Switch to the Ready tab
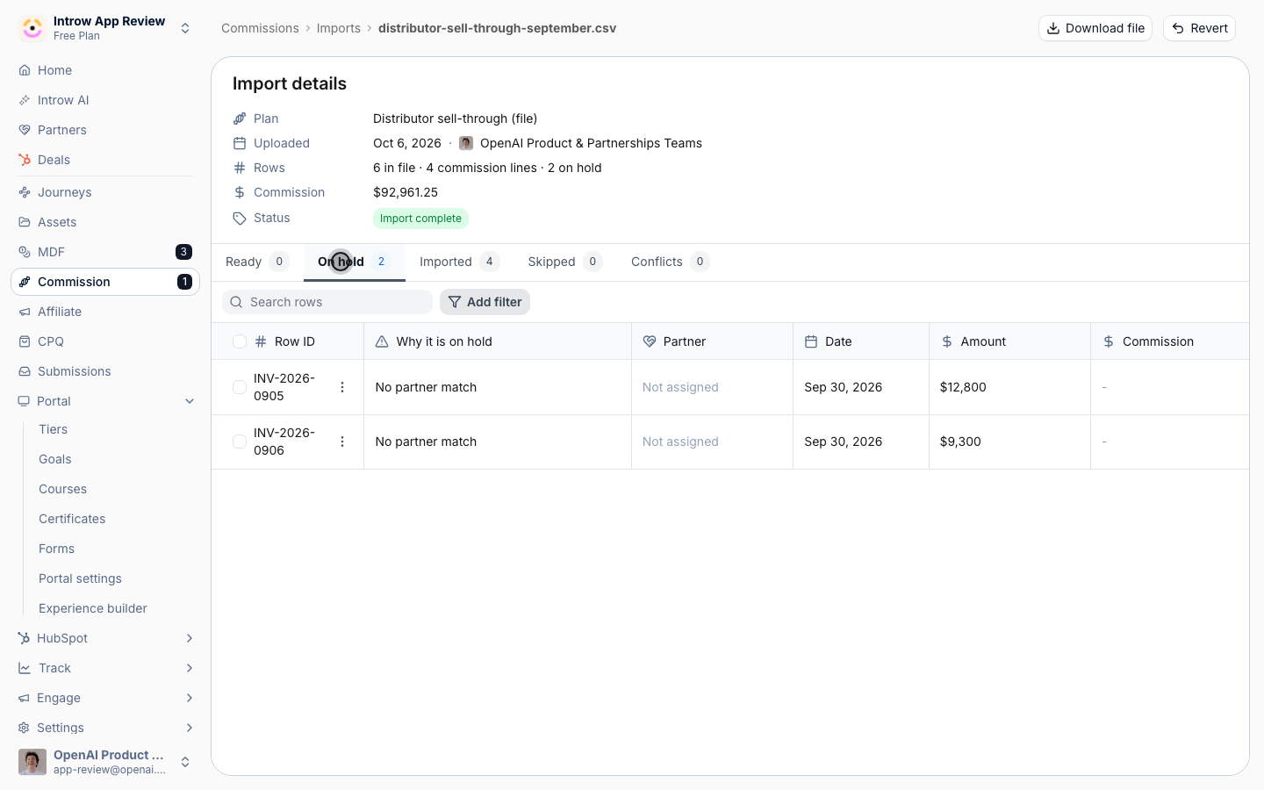Screen dimensions: 1264x790 tap(257, 262)
